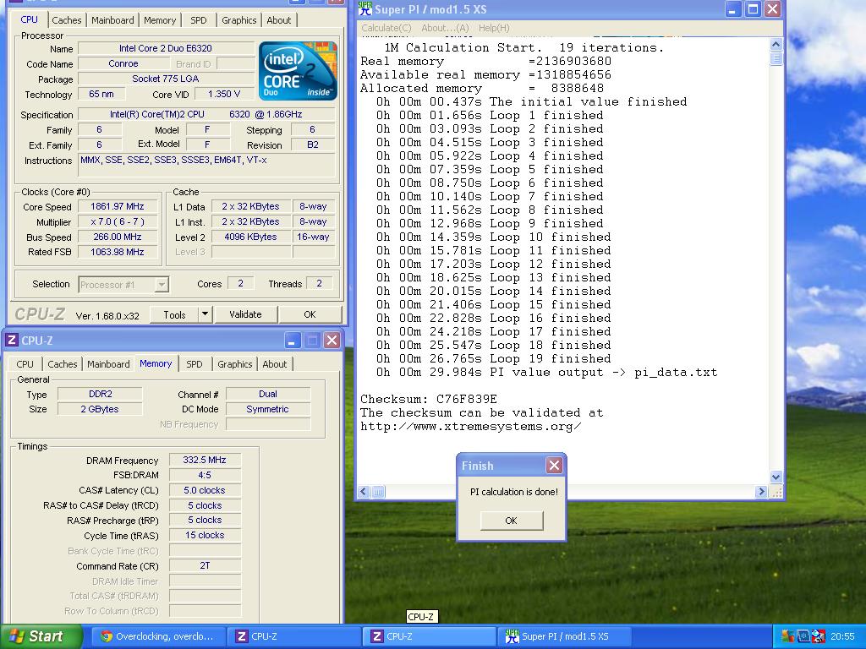The width and height of the screenshot is (866, 649).
Task: Click the Super PI scroll left arrow
Action: point(364,491)
